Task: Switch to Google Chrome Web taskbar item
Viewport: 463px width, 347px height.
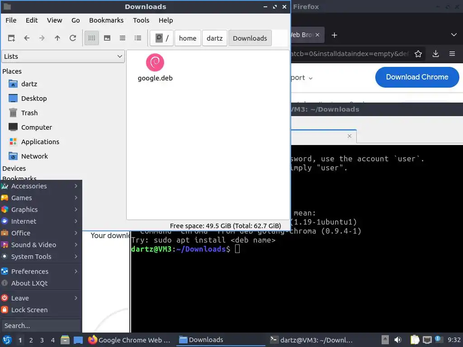Action: pyautogui.click(x=130, y=340)
